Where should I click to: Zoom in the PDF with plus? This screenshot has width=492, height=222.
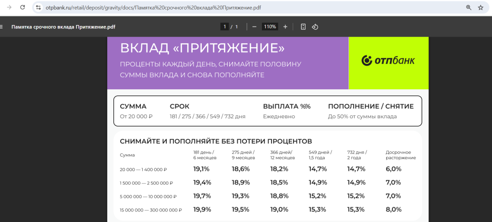[x=285, y=27]
